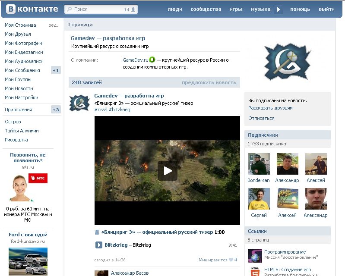This screenshot has height=276, width=345.
Task: Click the Программирование page icon
Action: pos(255,256)
